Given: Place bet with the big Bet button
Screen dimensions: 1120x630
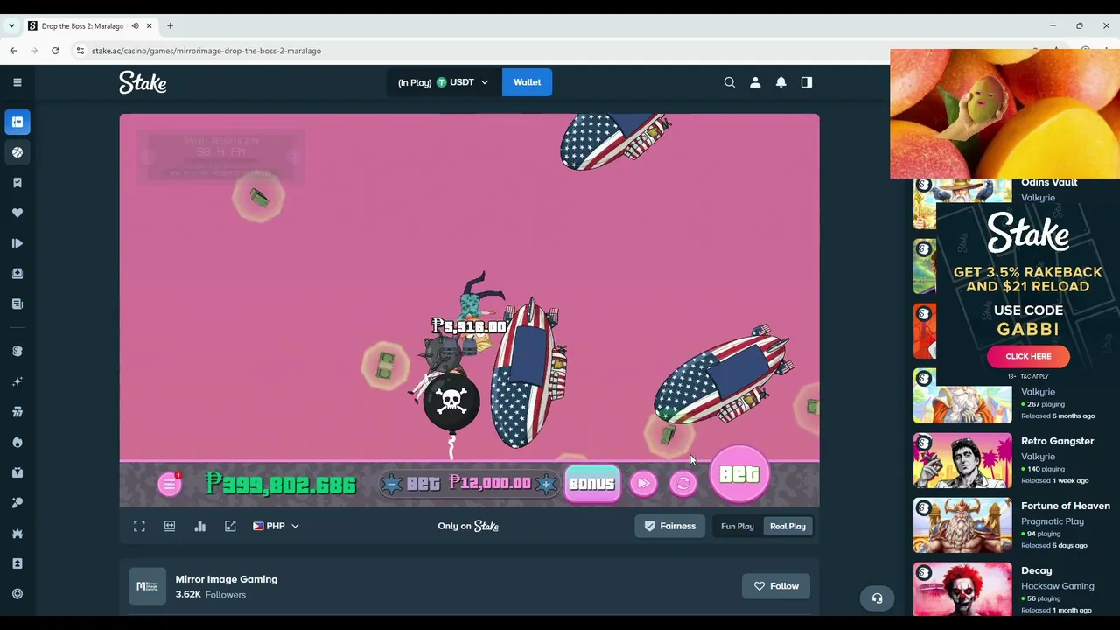Looking at the screenshot, I should click(739, 474).
